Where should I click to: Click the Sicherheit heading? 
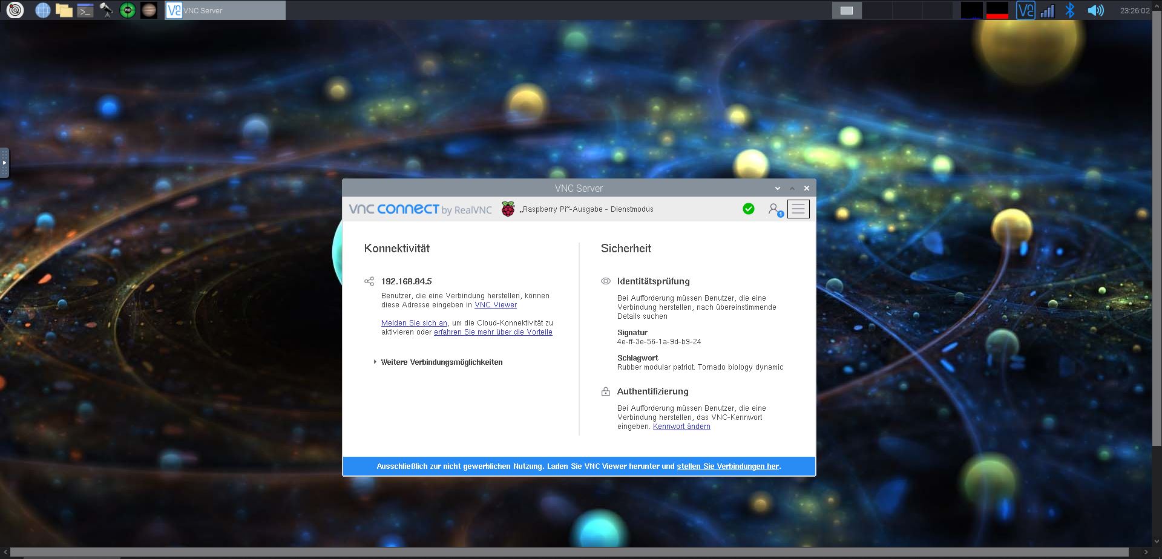click(x=626, y=248)
